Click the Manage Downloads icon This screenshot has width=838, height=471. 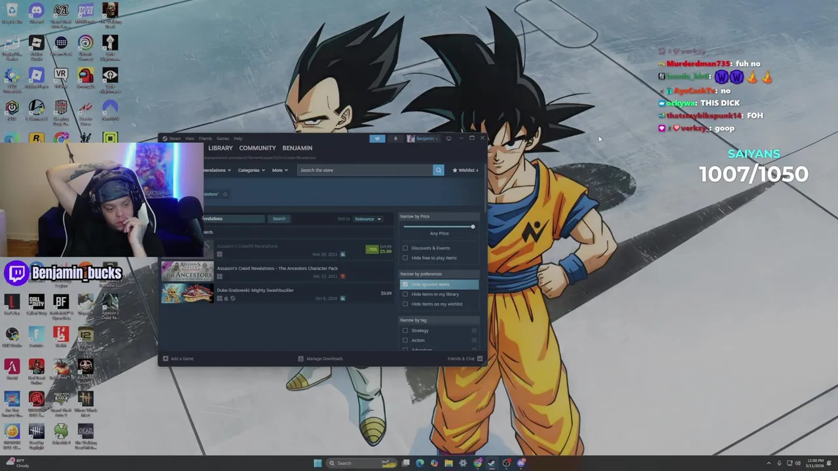[x=301, y=358]
